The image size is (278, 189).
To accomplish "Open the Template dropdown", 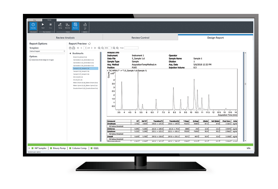I will click(x=47, y=51).
